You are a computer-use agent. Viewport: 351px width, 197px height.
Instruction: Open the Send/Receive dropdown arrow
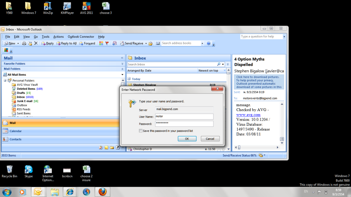pyautogui.click(x=146, y=44)
